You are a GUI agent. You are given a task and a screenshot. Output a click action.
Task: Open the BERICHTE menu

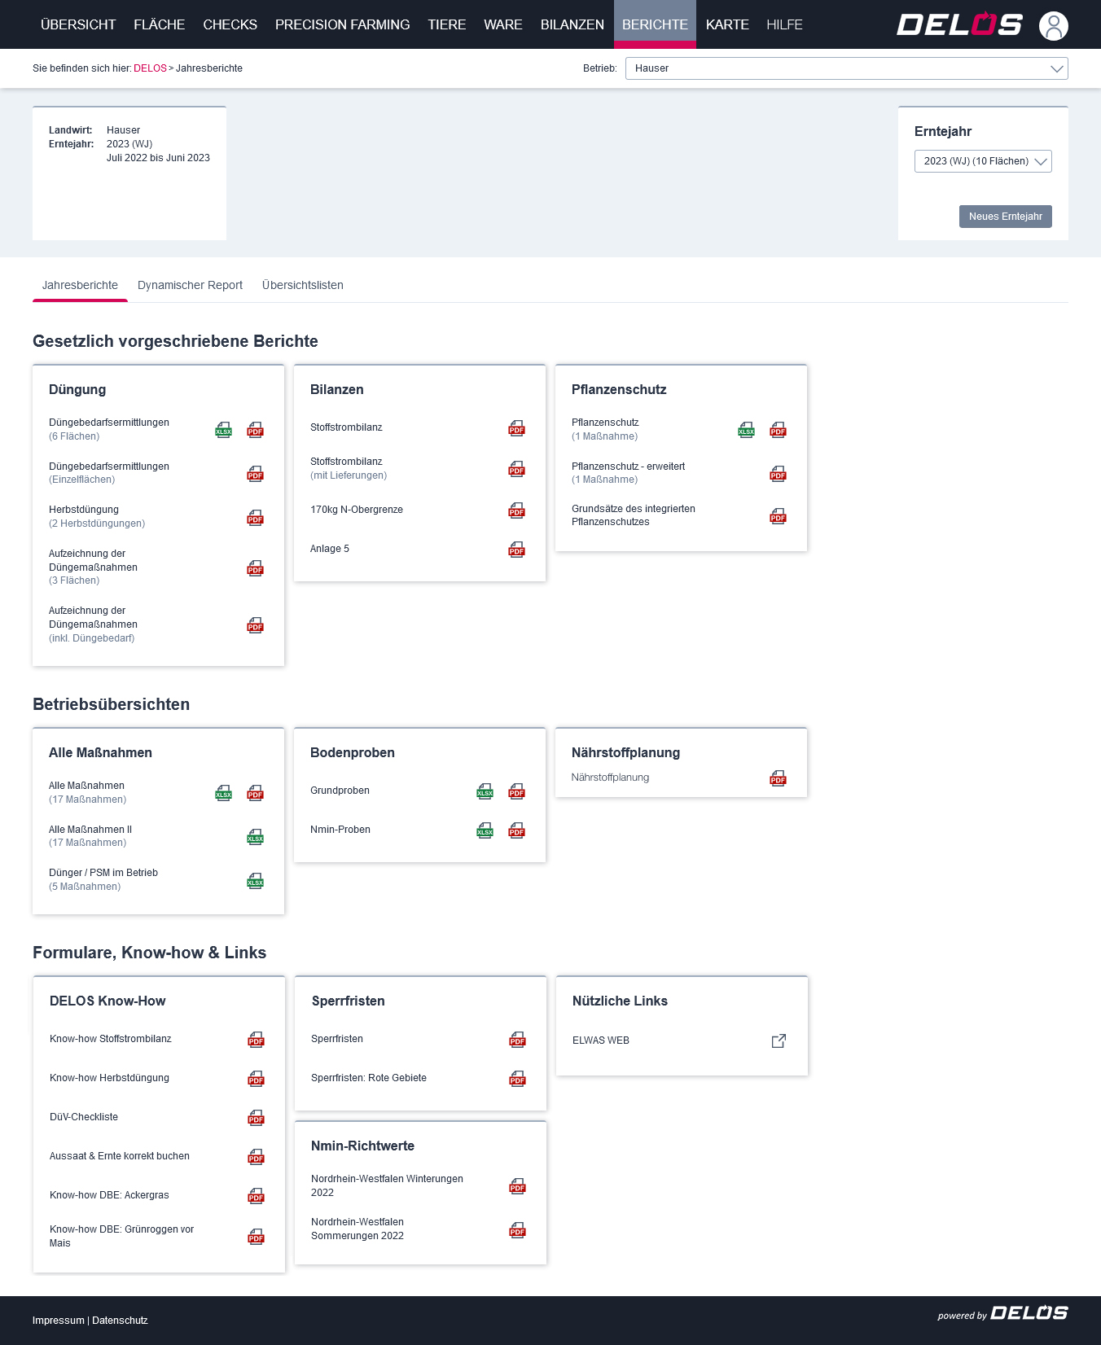tap(655, 24)
